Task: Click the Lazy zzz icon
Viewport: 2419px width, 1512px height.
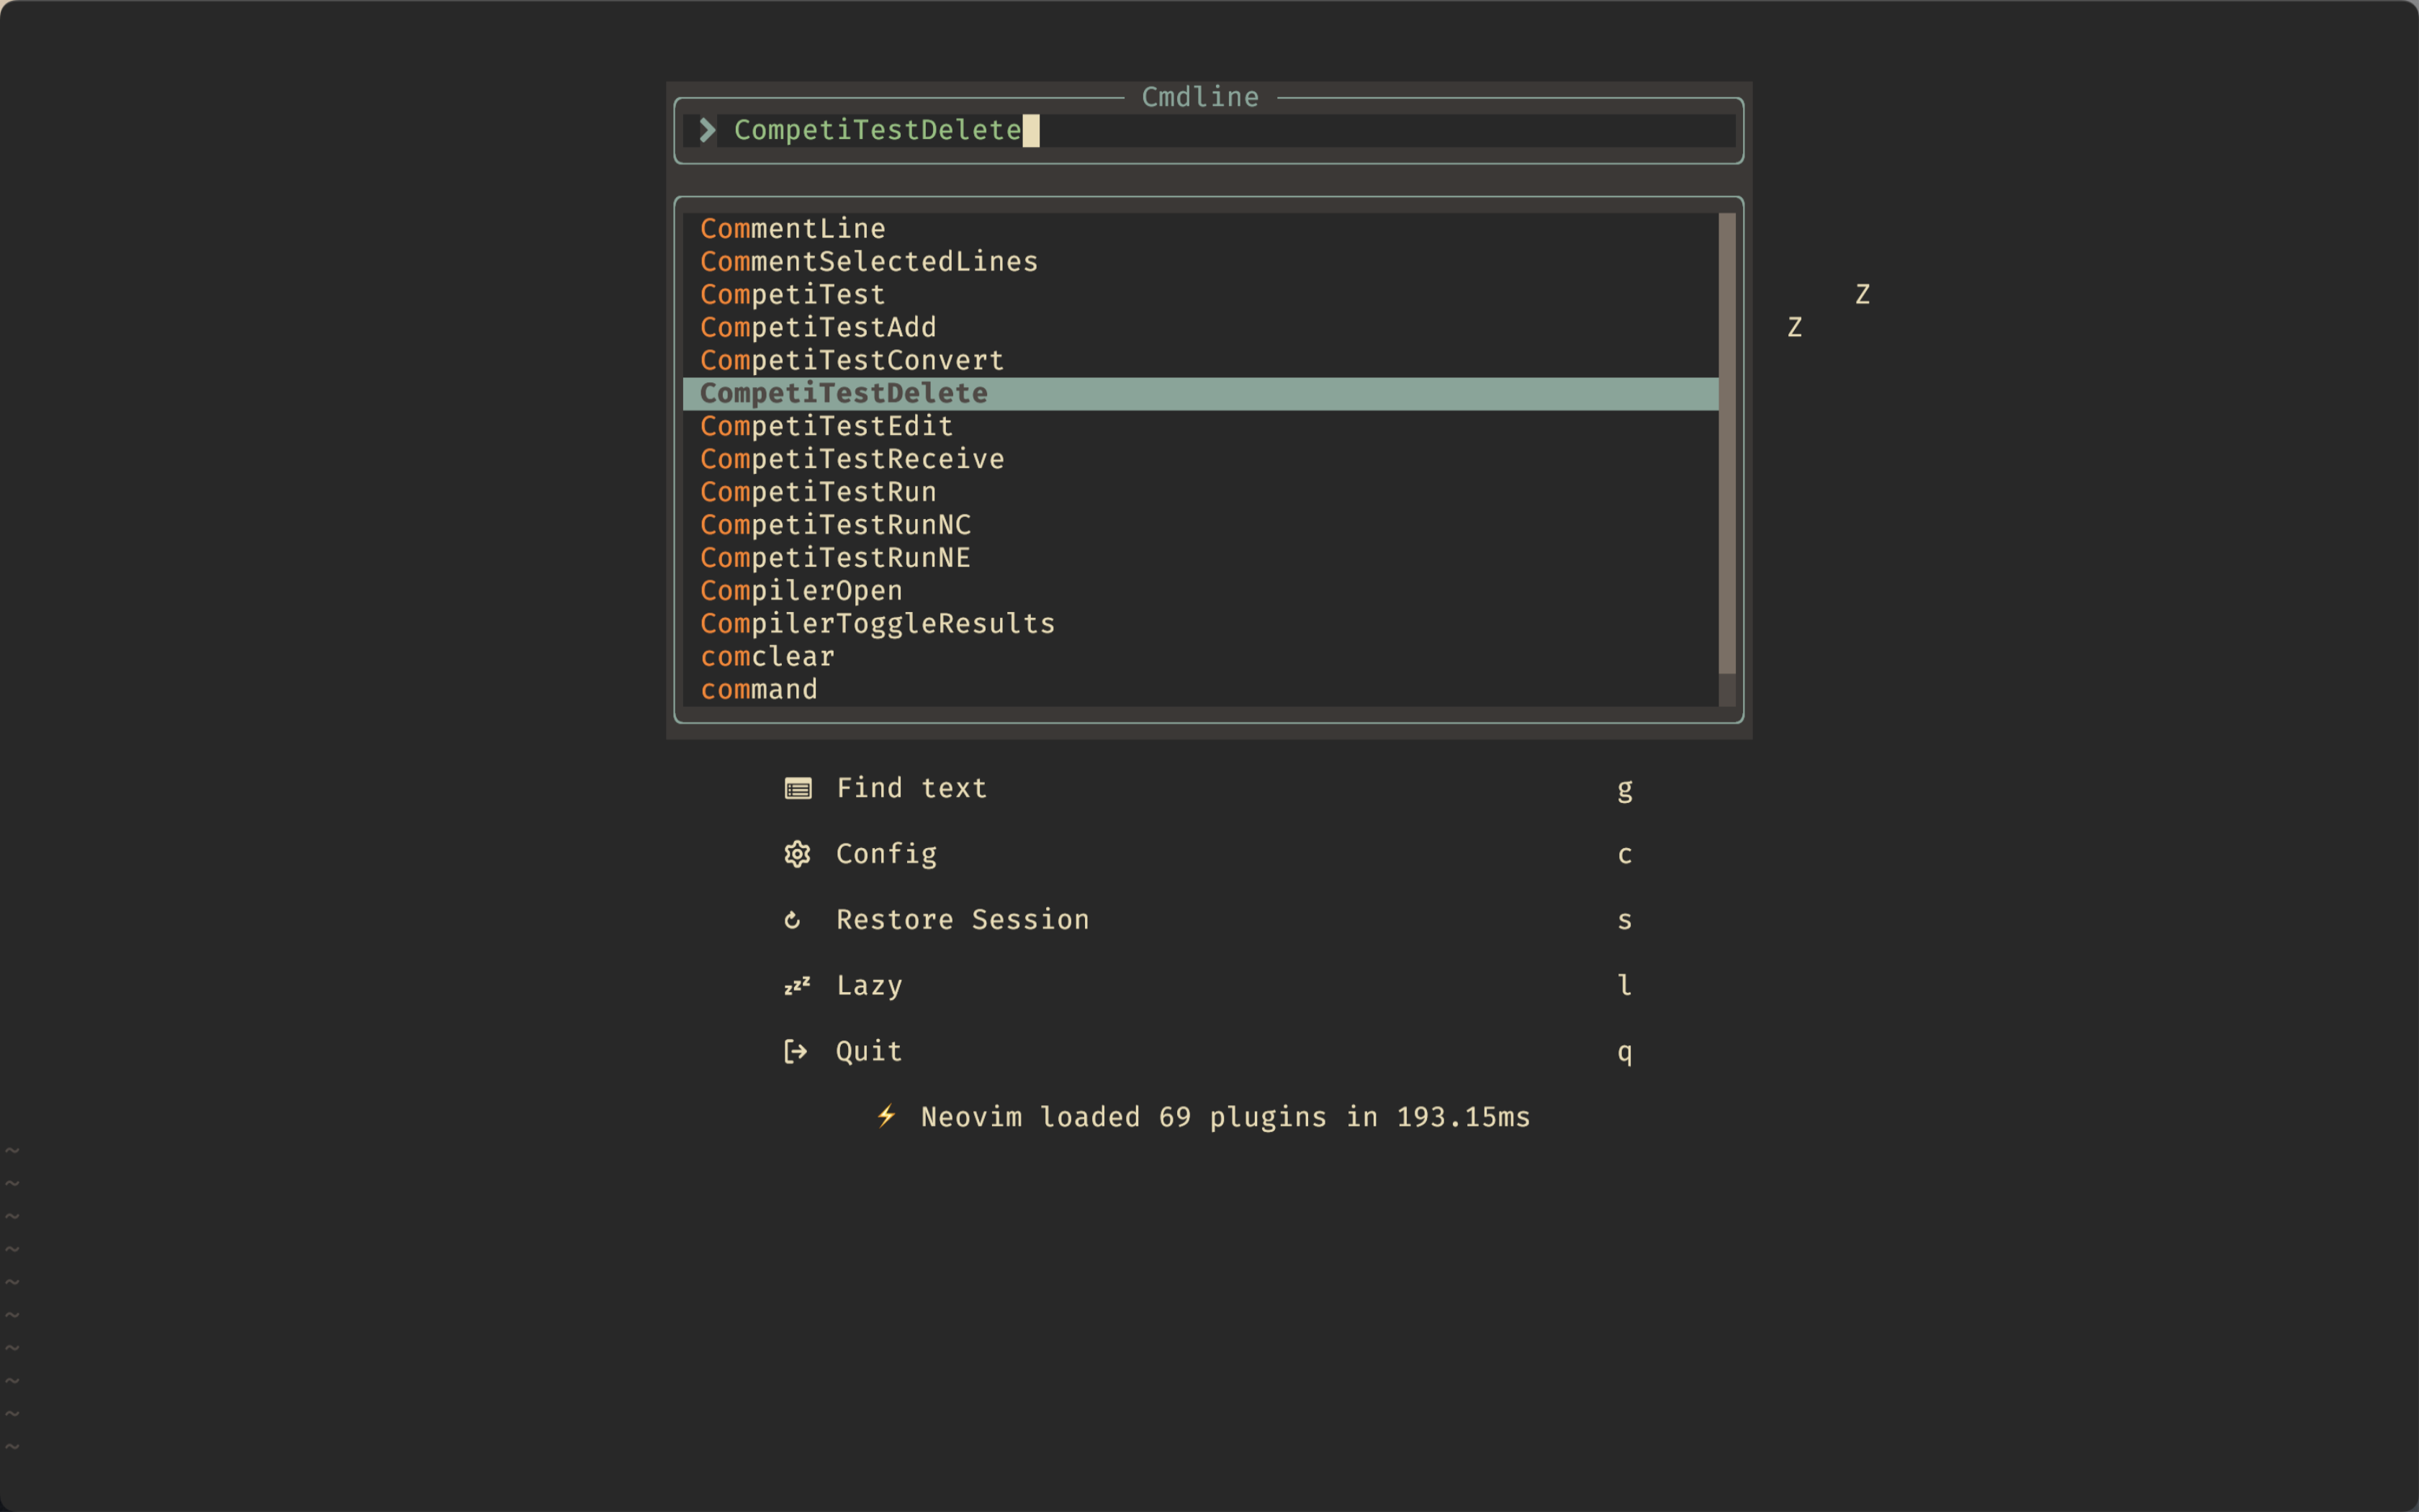Action: pos(797,986)
